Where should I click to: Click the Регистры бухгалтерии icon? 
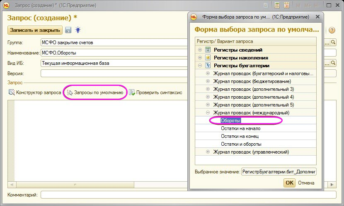pyautogui.click(x=208, y=66)
